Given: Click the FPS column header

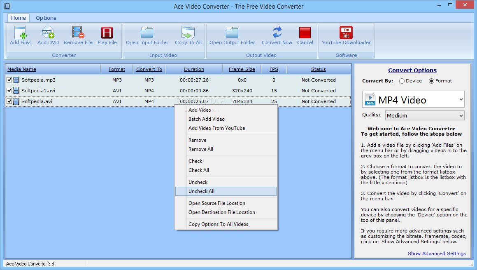Looking at the screenshot, I should pos(274,70).
